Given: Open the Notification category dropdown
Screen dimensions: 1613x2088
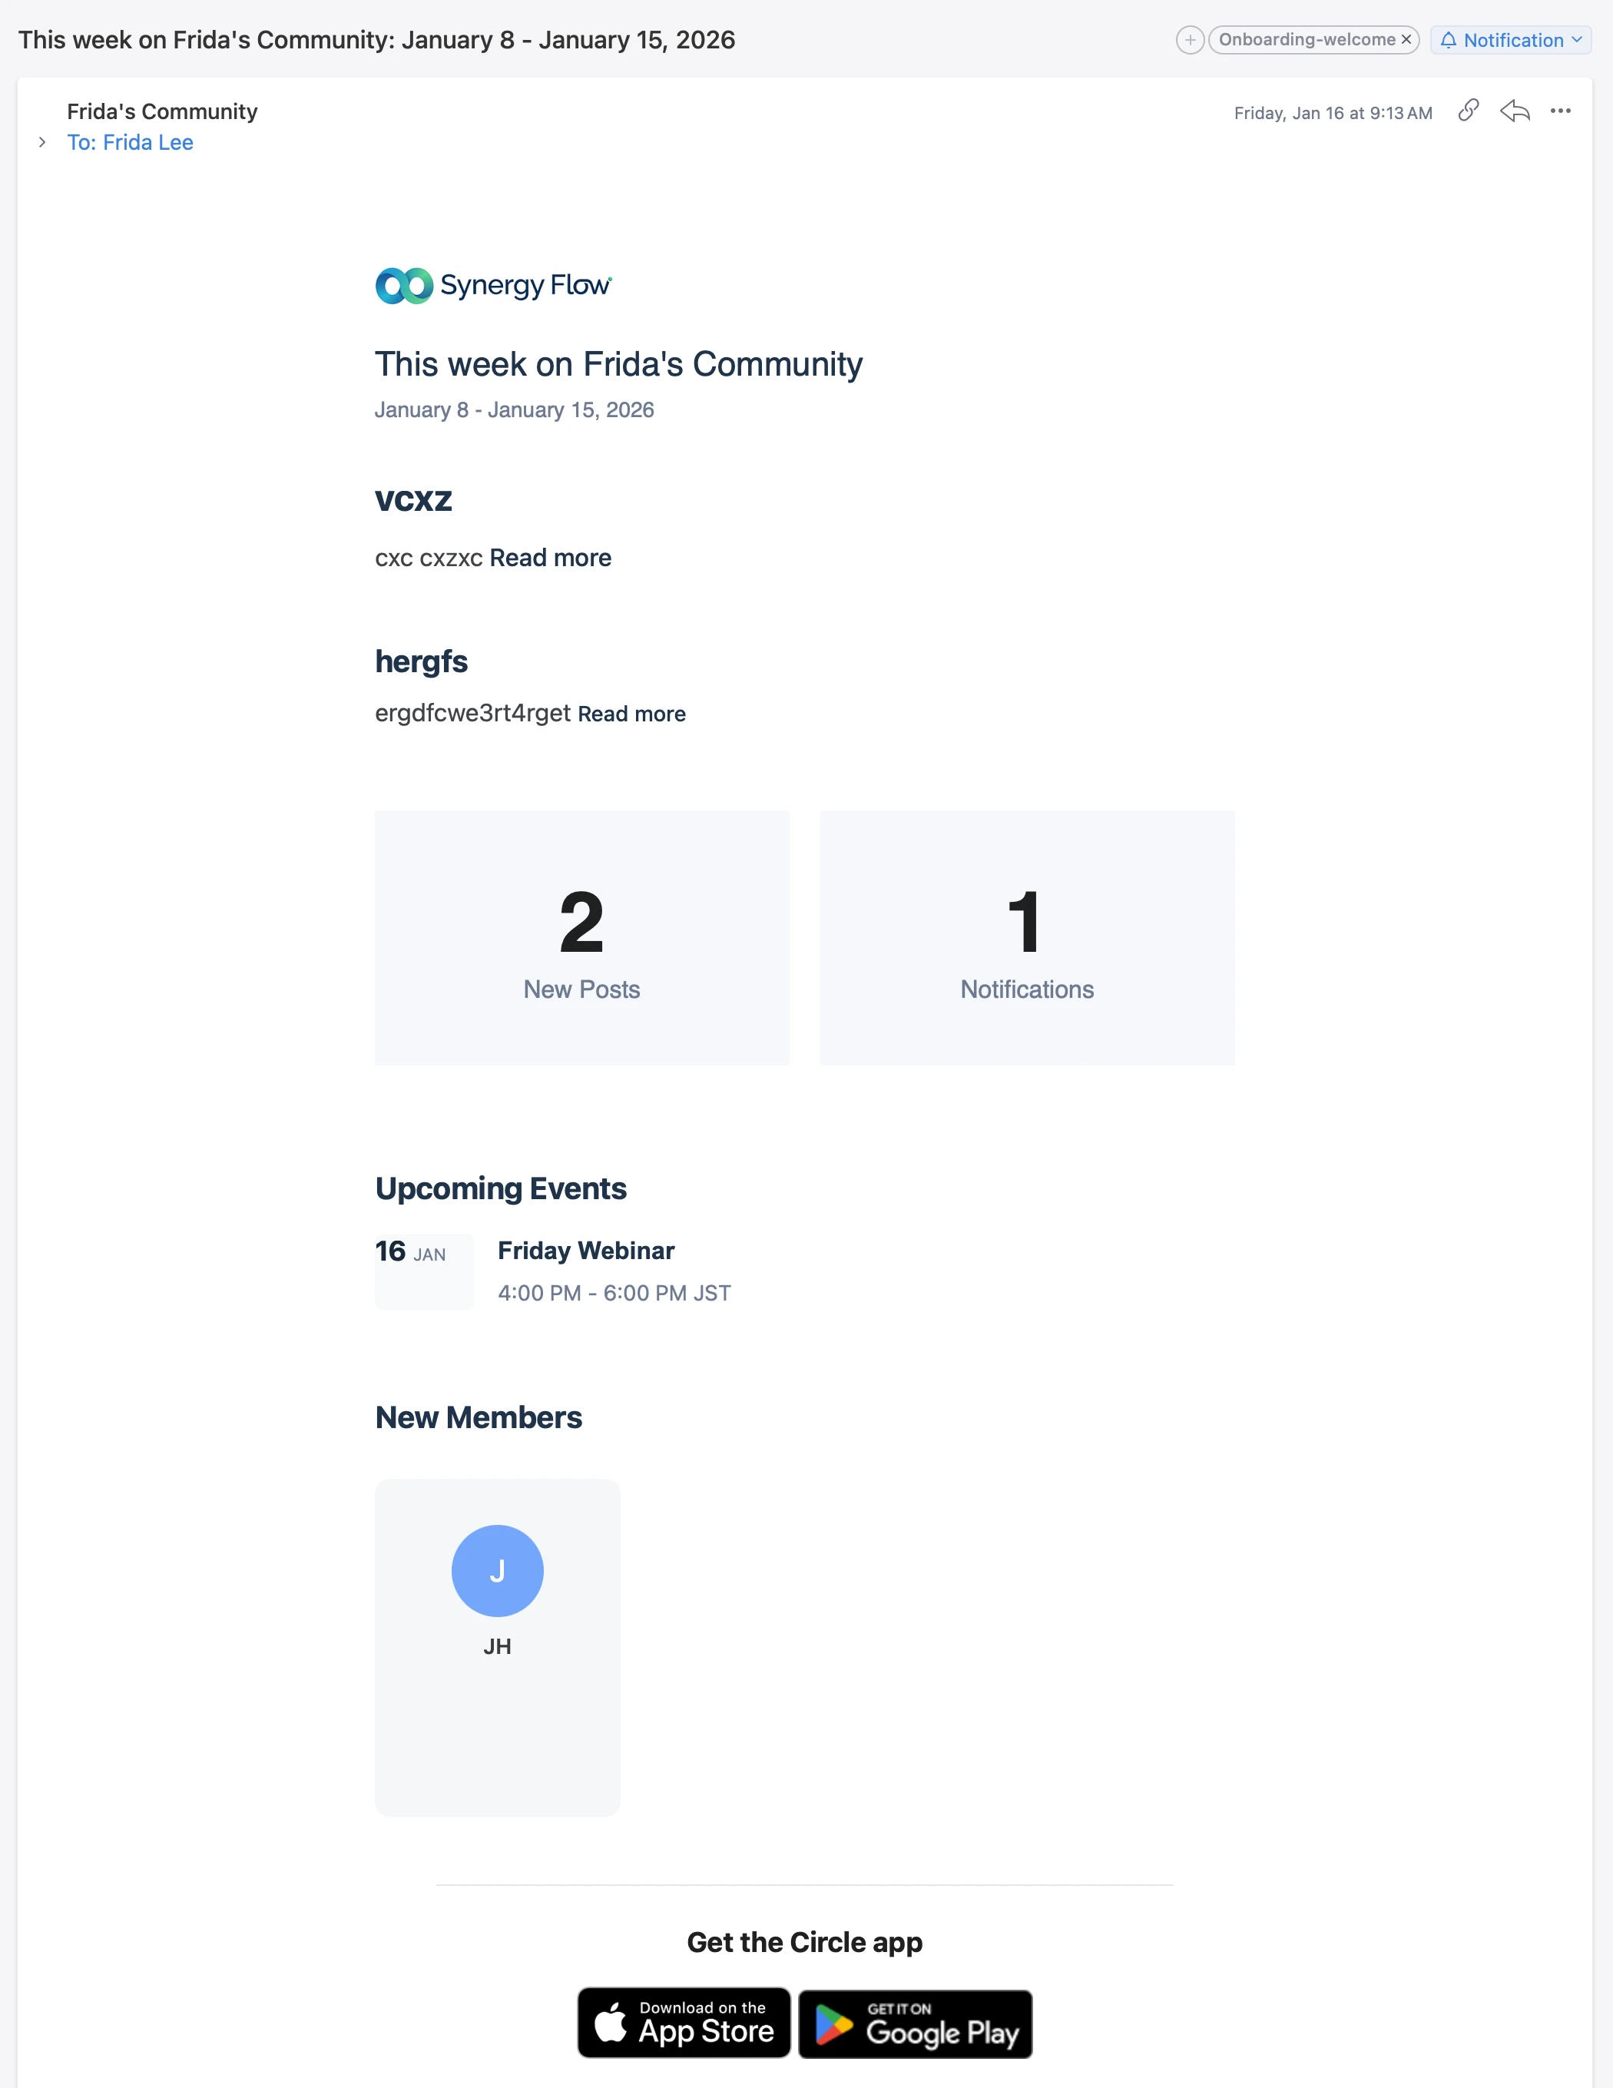Looking at the screenshot, I should tap(1511, 40).
